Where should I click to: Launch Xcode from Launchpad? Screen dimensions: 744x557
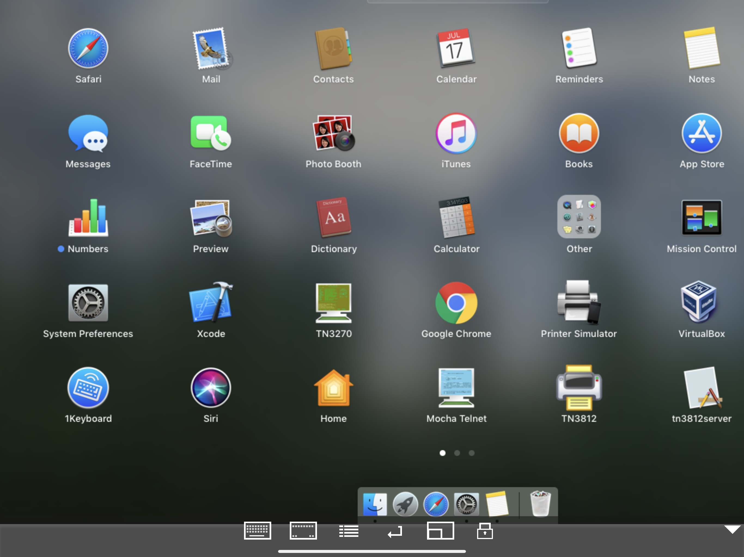tap(211, 303)
